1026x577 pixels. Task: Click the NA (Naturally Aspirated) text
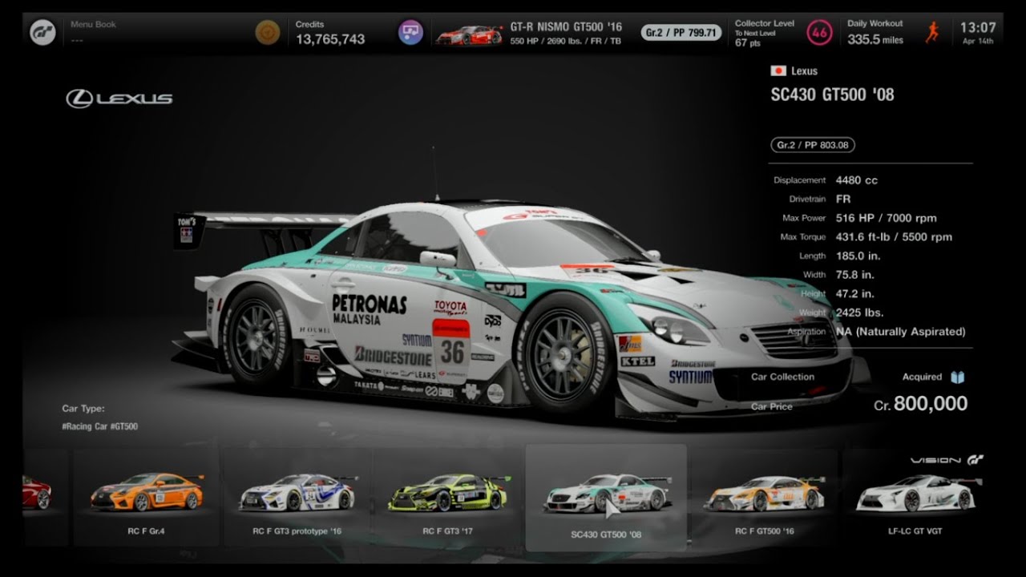(x=900, y=331)
